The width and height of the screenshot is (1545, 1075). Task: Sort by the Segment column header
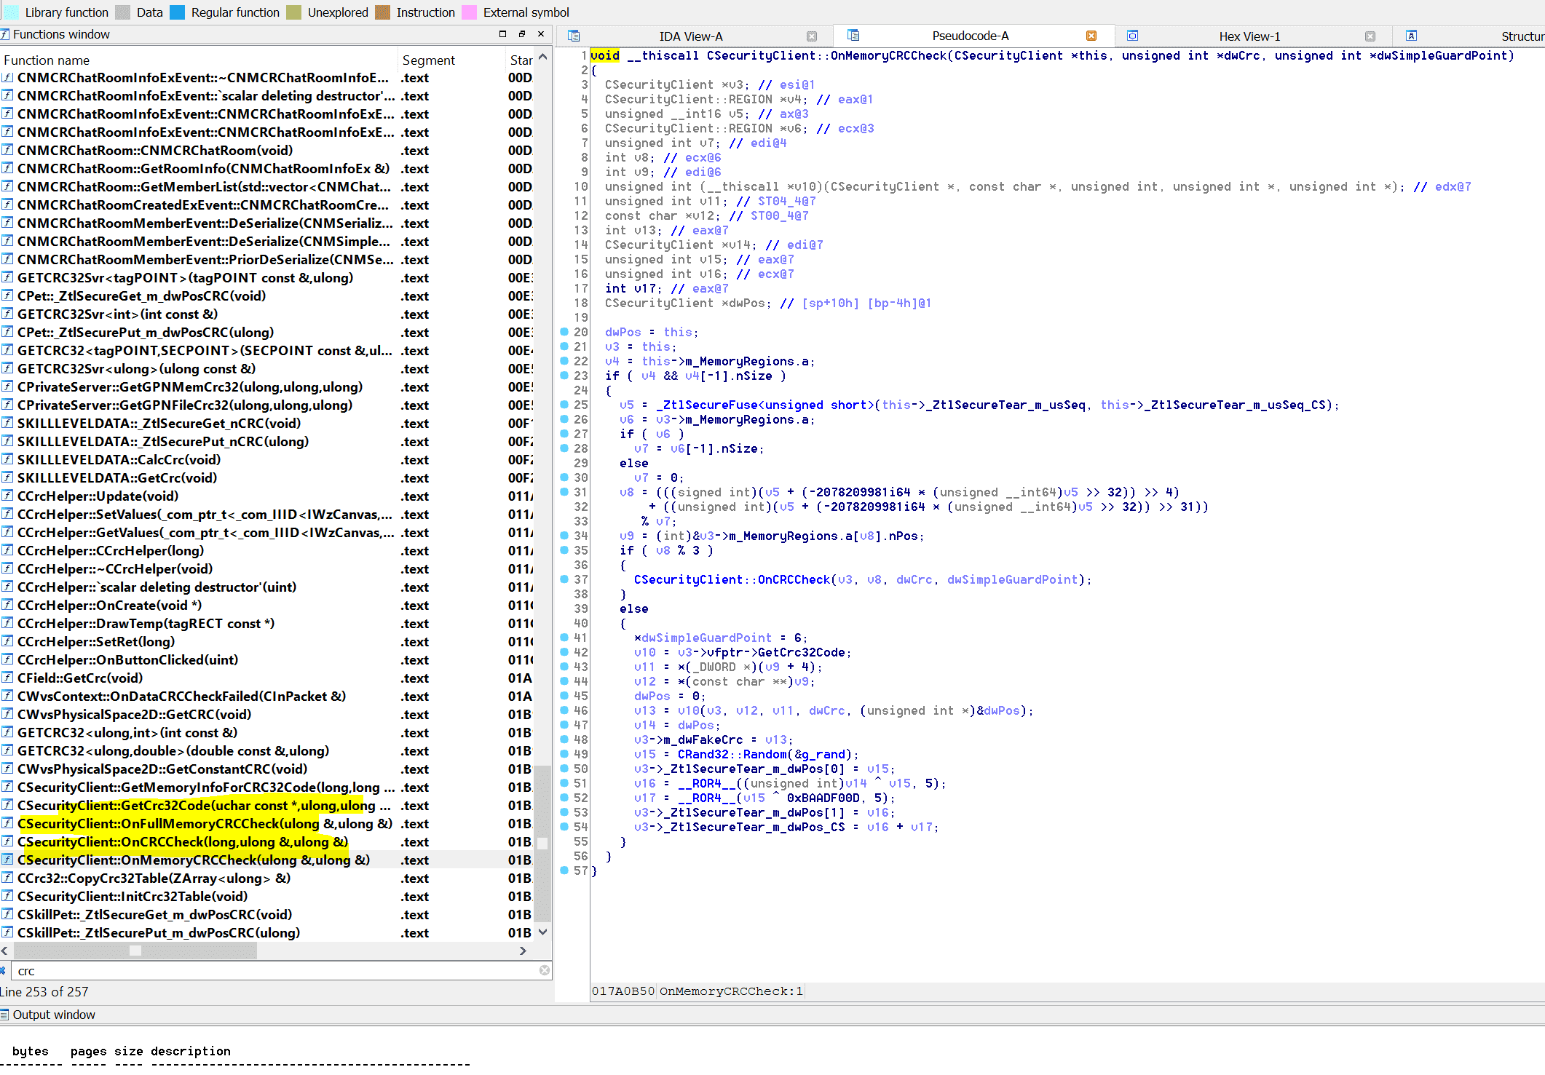[x=451, y=60]
